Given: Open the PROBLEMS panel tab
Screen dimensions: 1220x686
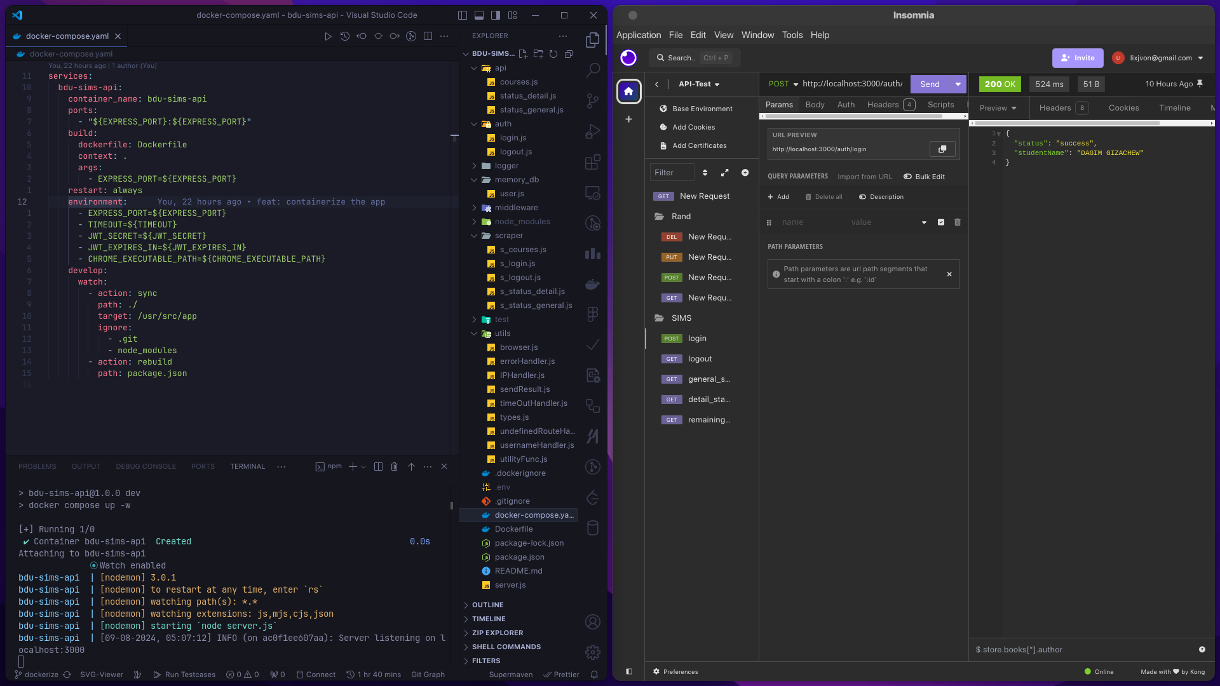Looking at the screenshot, I should click(x=37, y=466).
